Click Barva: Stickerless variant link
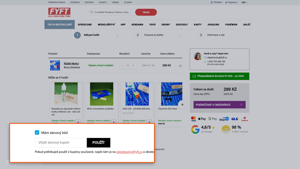 pos(72,67)
